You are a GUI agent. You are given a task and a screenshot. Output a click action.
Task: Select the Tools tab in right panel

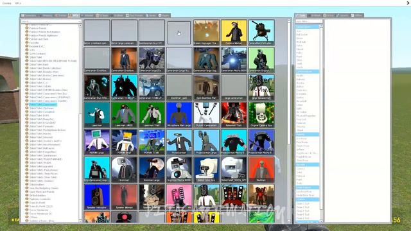[x=301, y=15]
